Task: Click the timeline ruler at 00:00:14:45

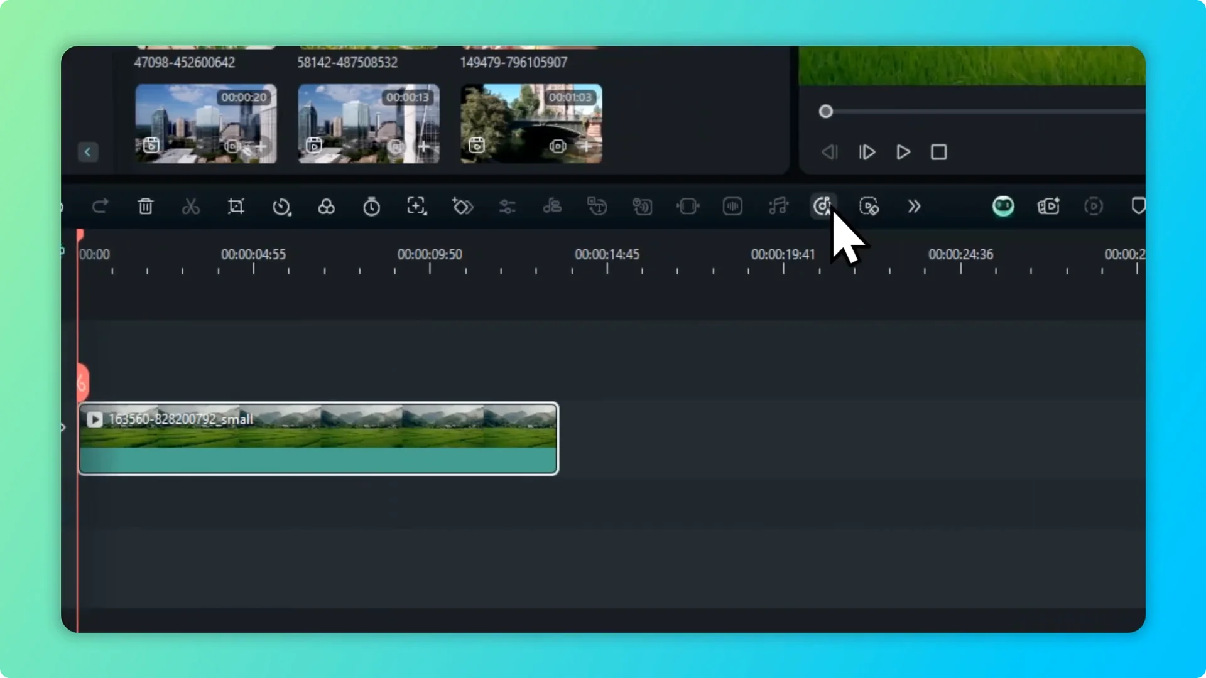Action: [x=607, y=254]
